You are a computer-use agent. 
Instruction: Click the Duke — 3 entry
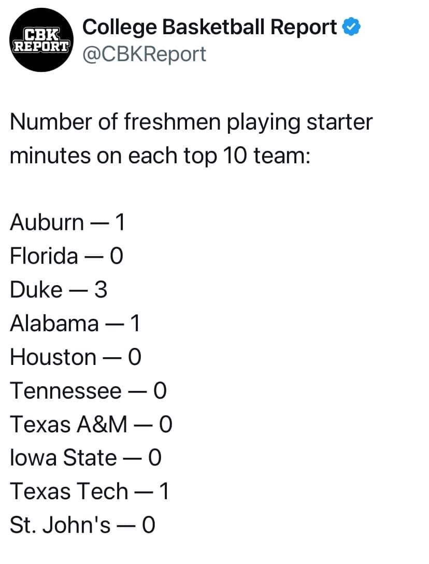59,290
